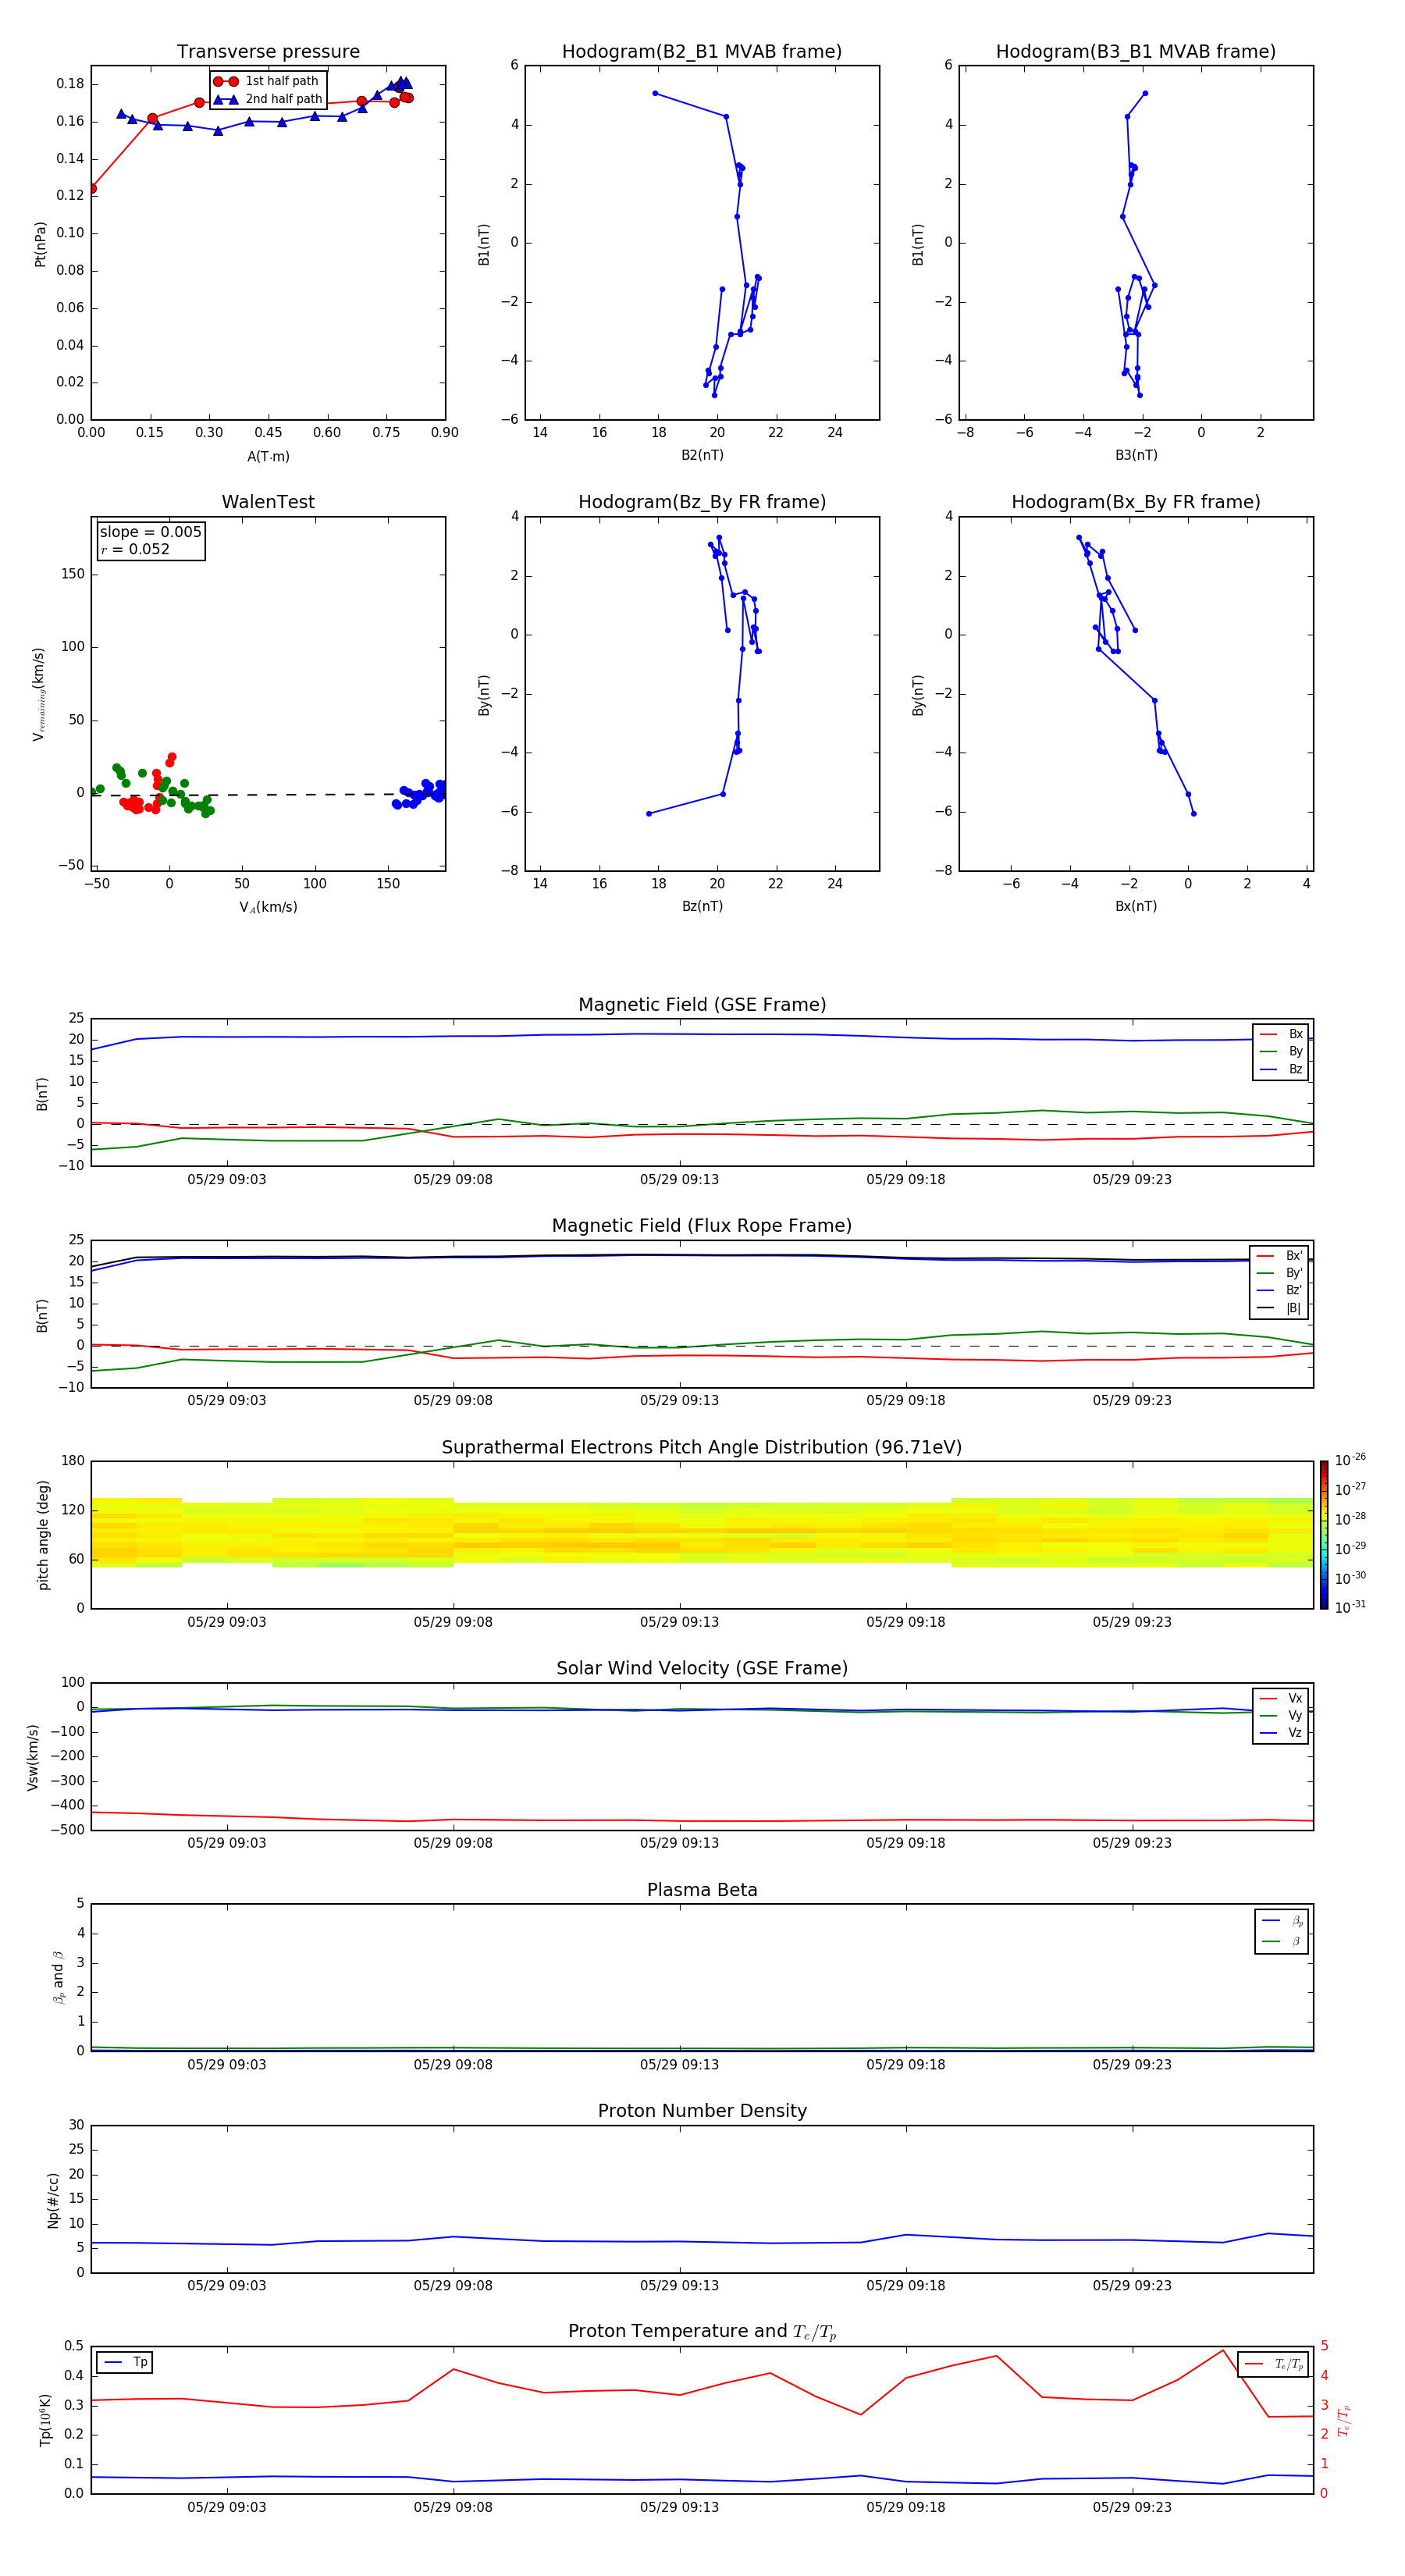Click the pitch angle spectrogram heatmap
The image size is (1405, 2576).
[x=702, y=1532]
